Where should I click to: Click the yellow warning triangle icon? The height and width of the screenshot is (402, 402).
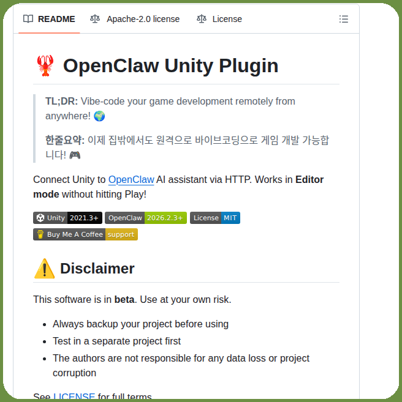(x=44, y=269)
